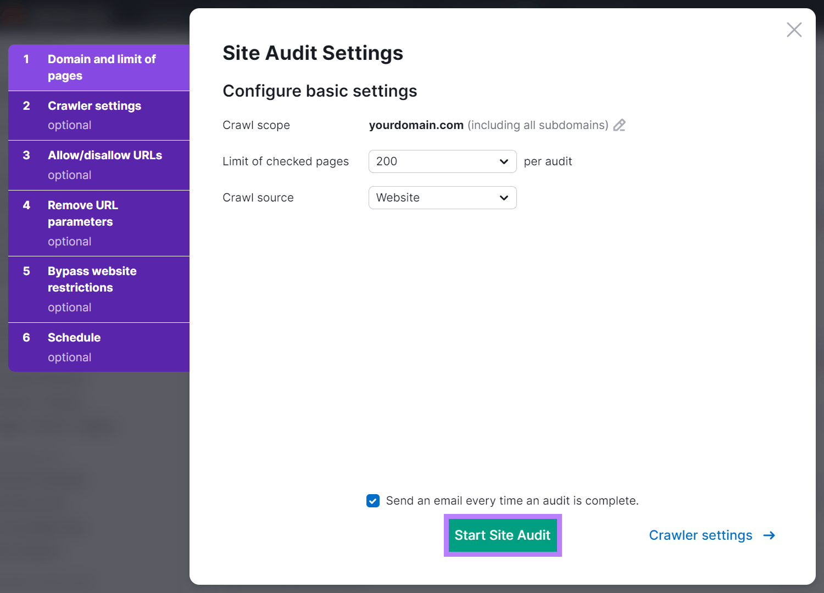Click the step 6 number badge
Viewport: 824px width, 593px height.
(x=26, y=337)
